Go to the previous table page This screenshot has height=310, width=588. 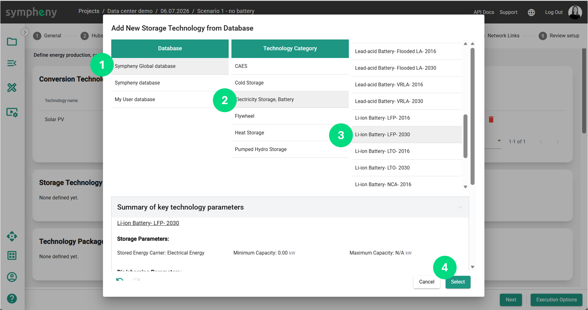[541, 142]
